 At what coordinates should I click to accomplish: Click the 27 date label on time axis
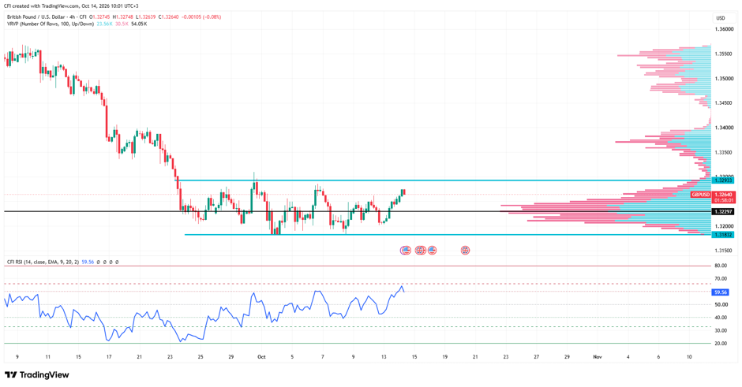pyautogui.click(x=536, y=357)
